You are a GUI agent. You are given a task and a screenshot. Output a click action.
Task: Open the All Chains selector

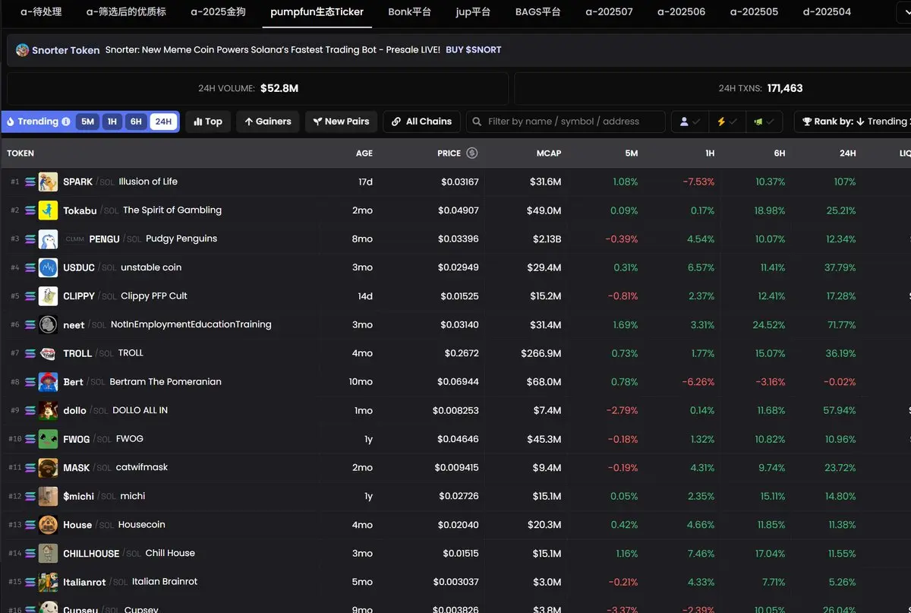click(422, 122)
